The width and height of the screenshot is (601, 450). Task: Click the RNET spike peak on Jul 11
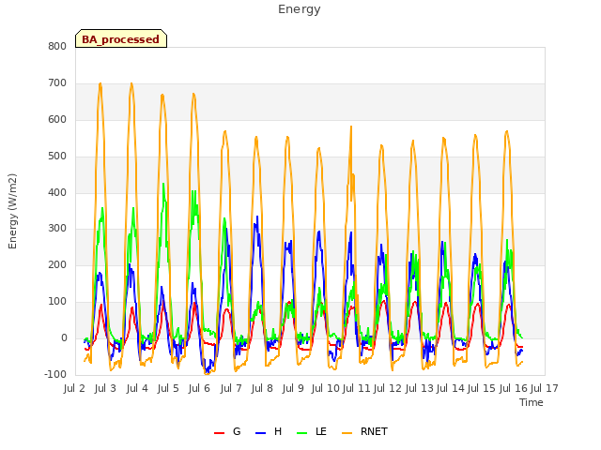[x=350, y=127]
